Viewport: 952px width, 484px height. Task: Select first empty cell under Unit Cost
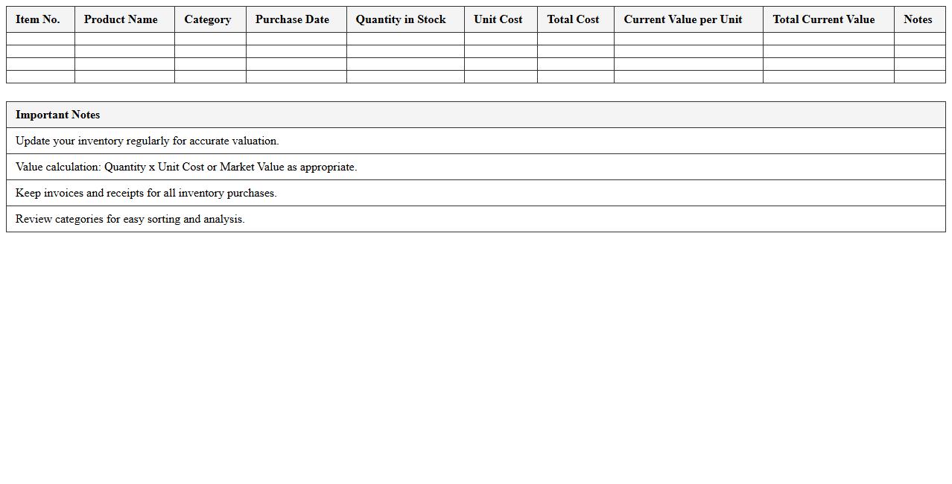(x=501, y=39)
